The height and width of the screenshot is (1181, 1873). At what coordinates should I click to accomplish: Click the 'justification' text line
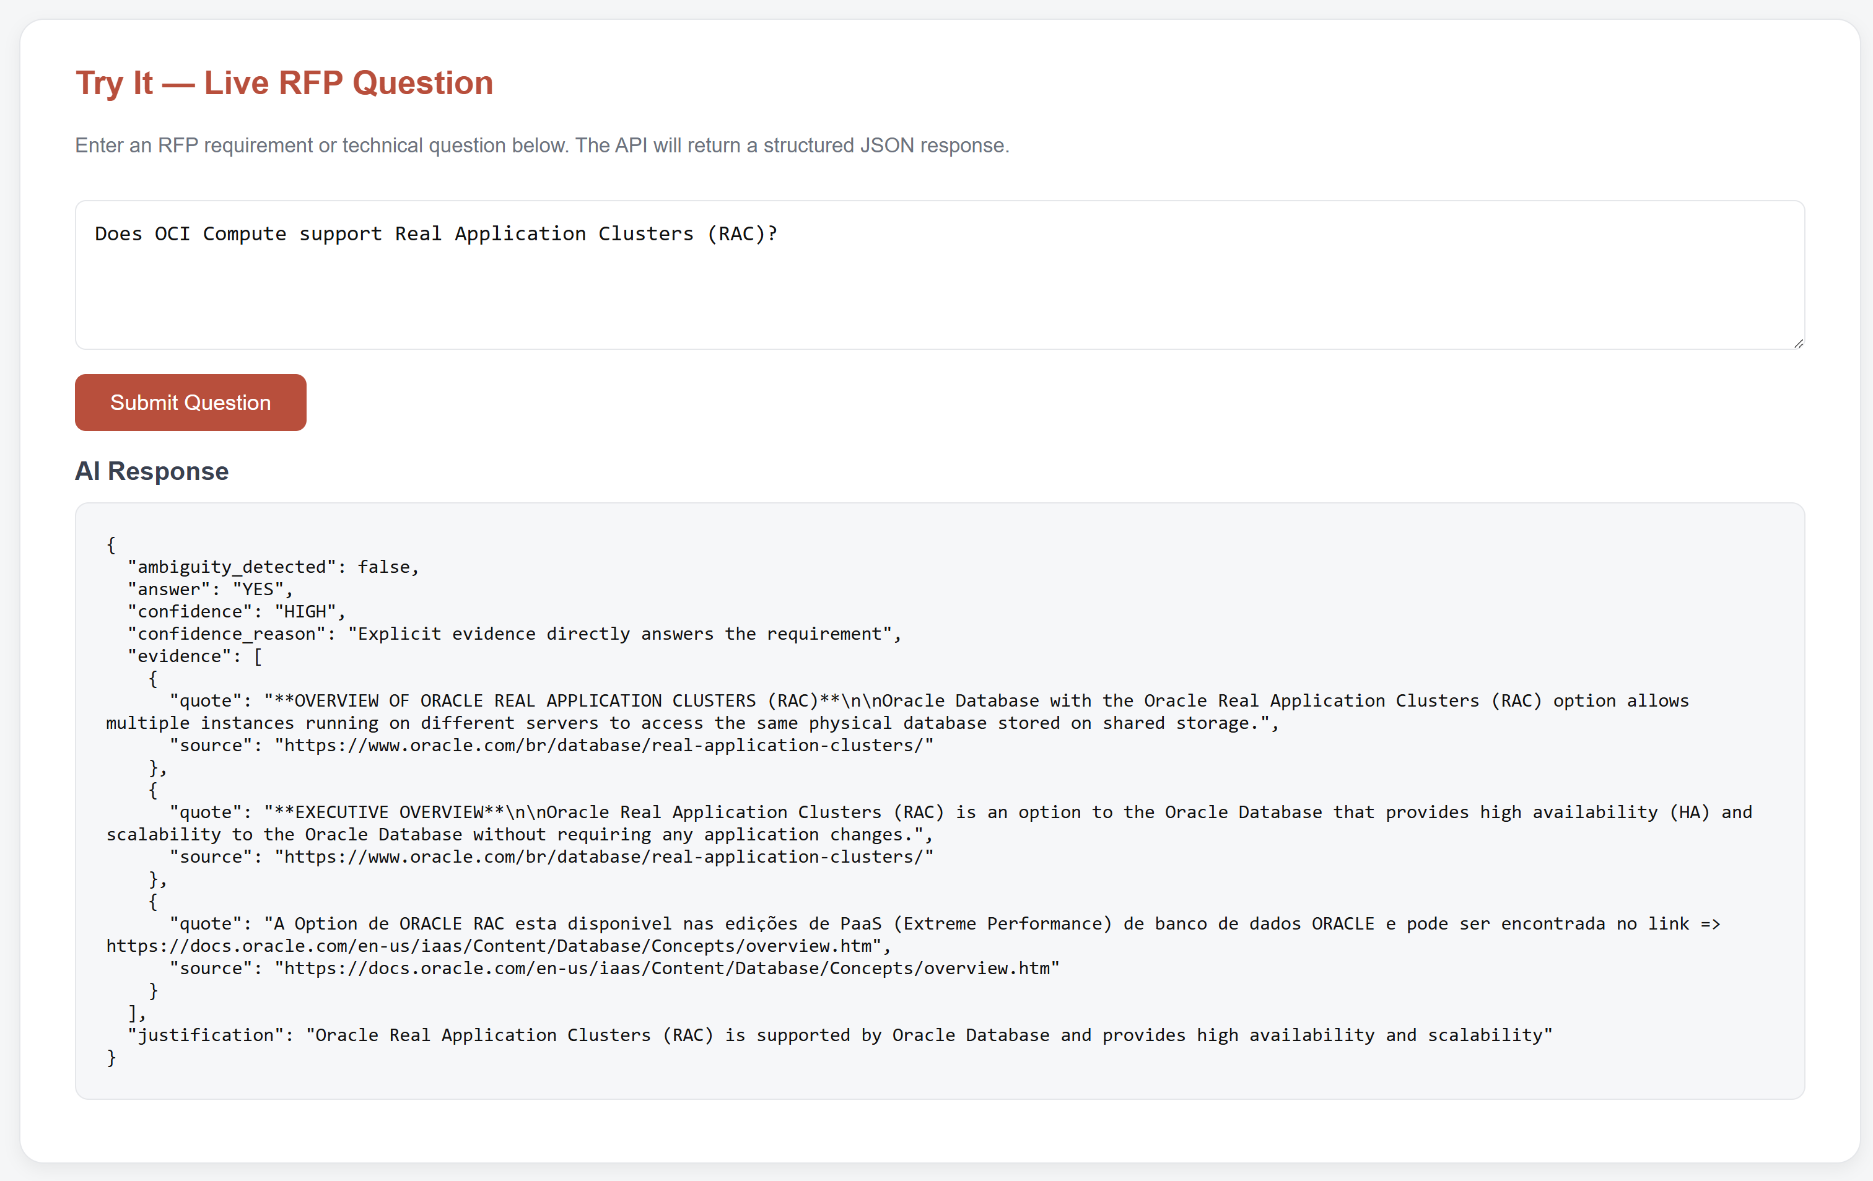[x=840, y=1035]
